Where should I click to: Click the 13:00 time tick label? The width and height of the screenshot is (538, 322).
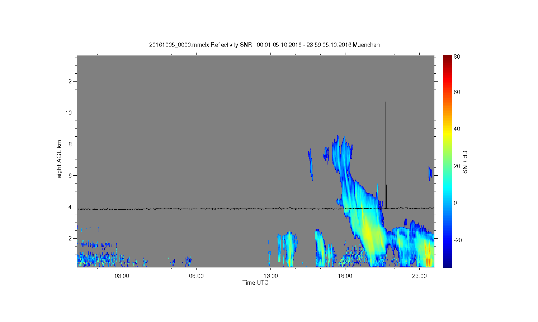271,276
